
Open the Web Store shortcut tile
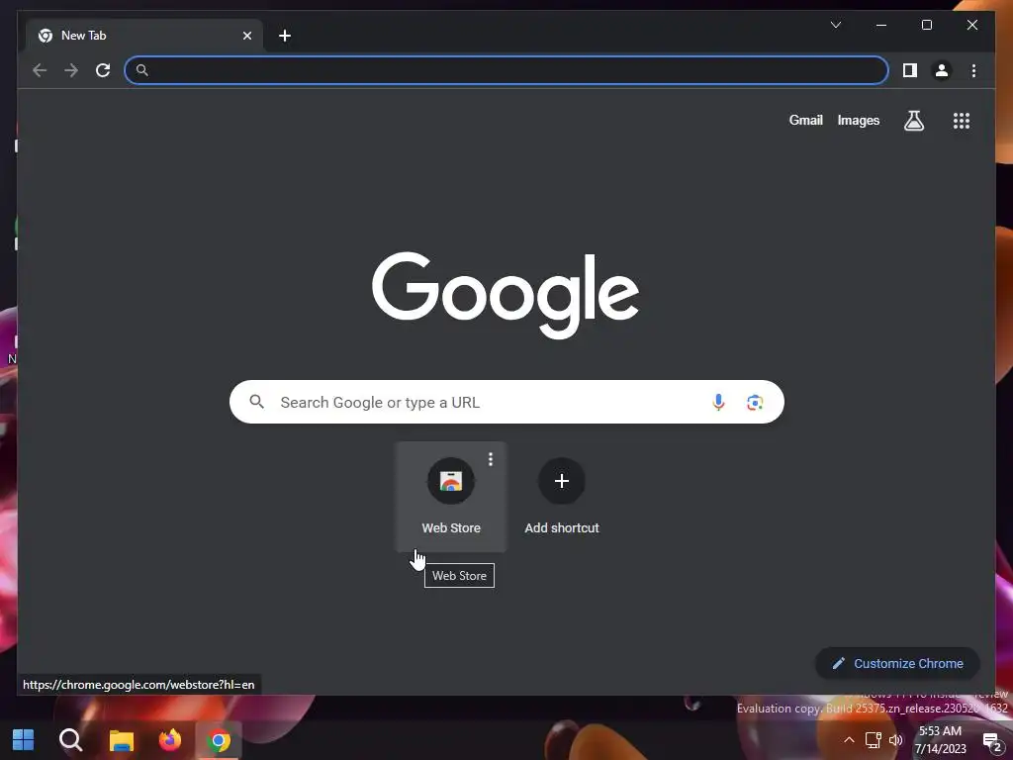[451, 497]
